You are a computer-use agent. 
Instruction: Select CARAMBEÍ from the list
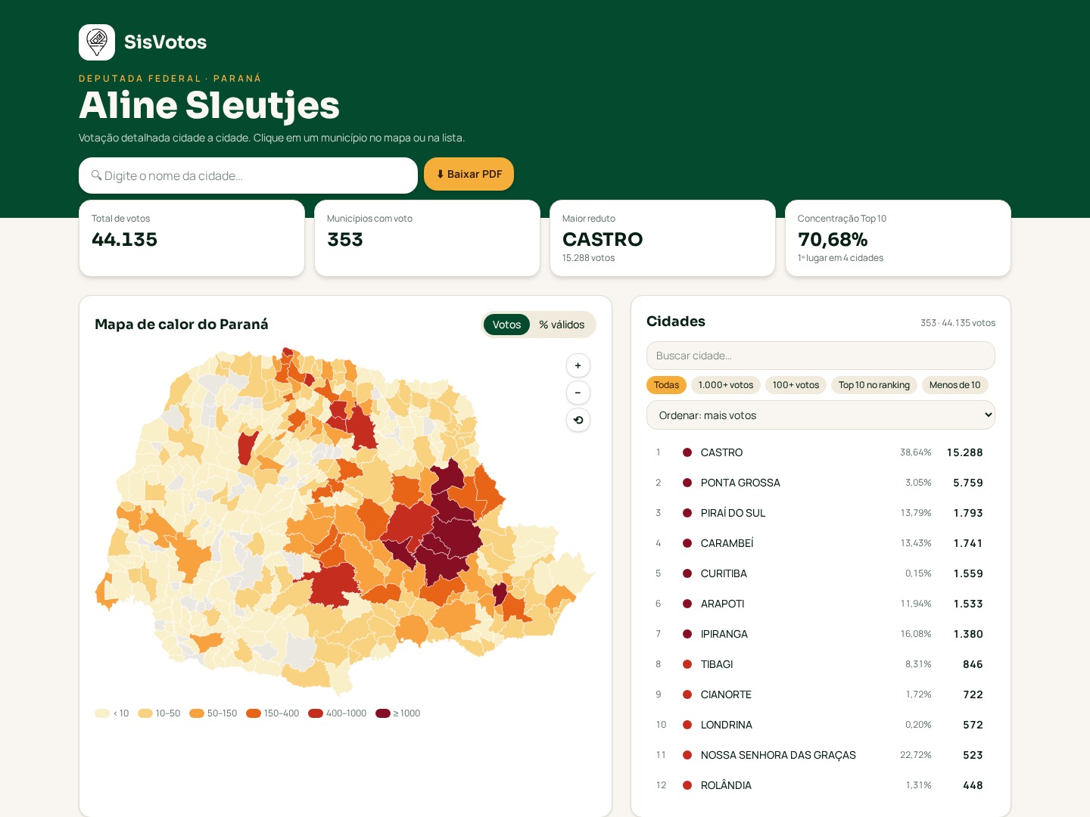pyautogui.click(x=821, y=543)
